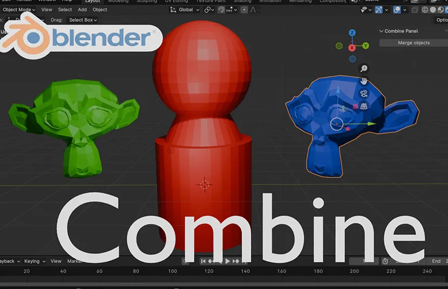448x289 pixels.
Task: Click frame 100 on the timeline ruler
Action: click(x=172, y=271)
